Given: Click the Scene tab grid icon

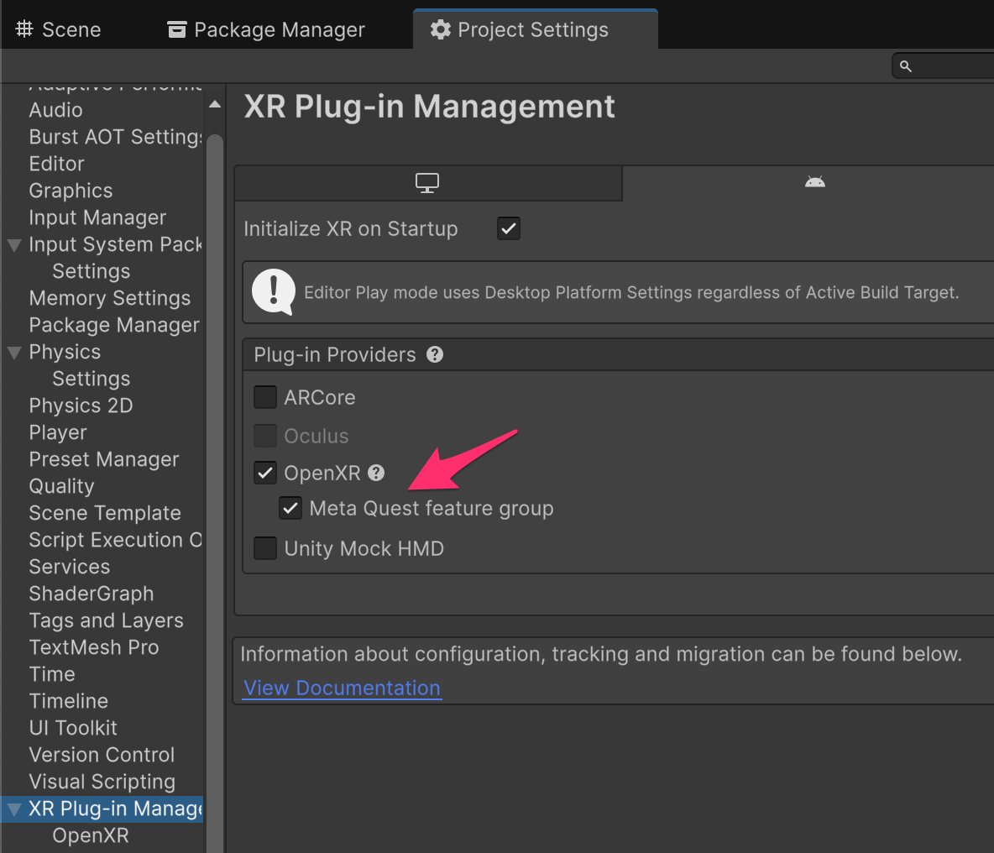Looking at the screenshot, I should pos(24,29).
